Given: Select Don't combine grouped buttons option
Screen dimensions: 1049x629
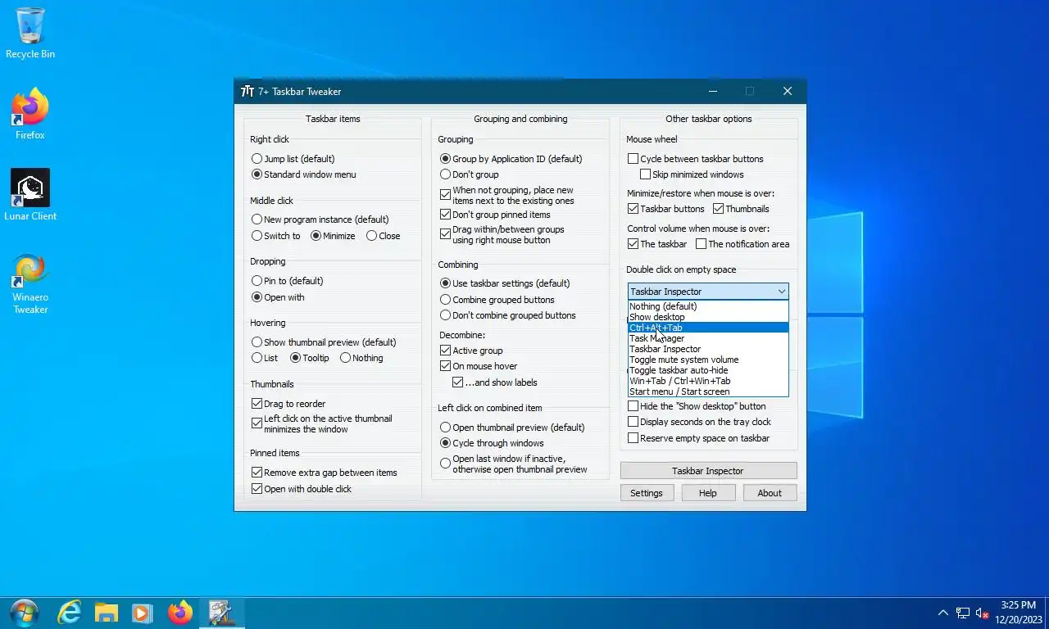Looking at the screenshot, I should click(507, 315).
